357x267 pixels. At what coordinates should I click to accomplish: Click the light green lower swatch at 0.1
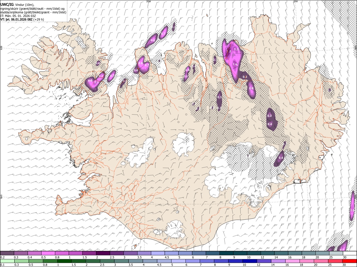[x=7, y=261]
